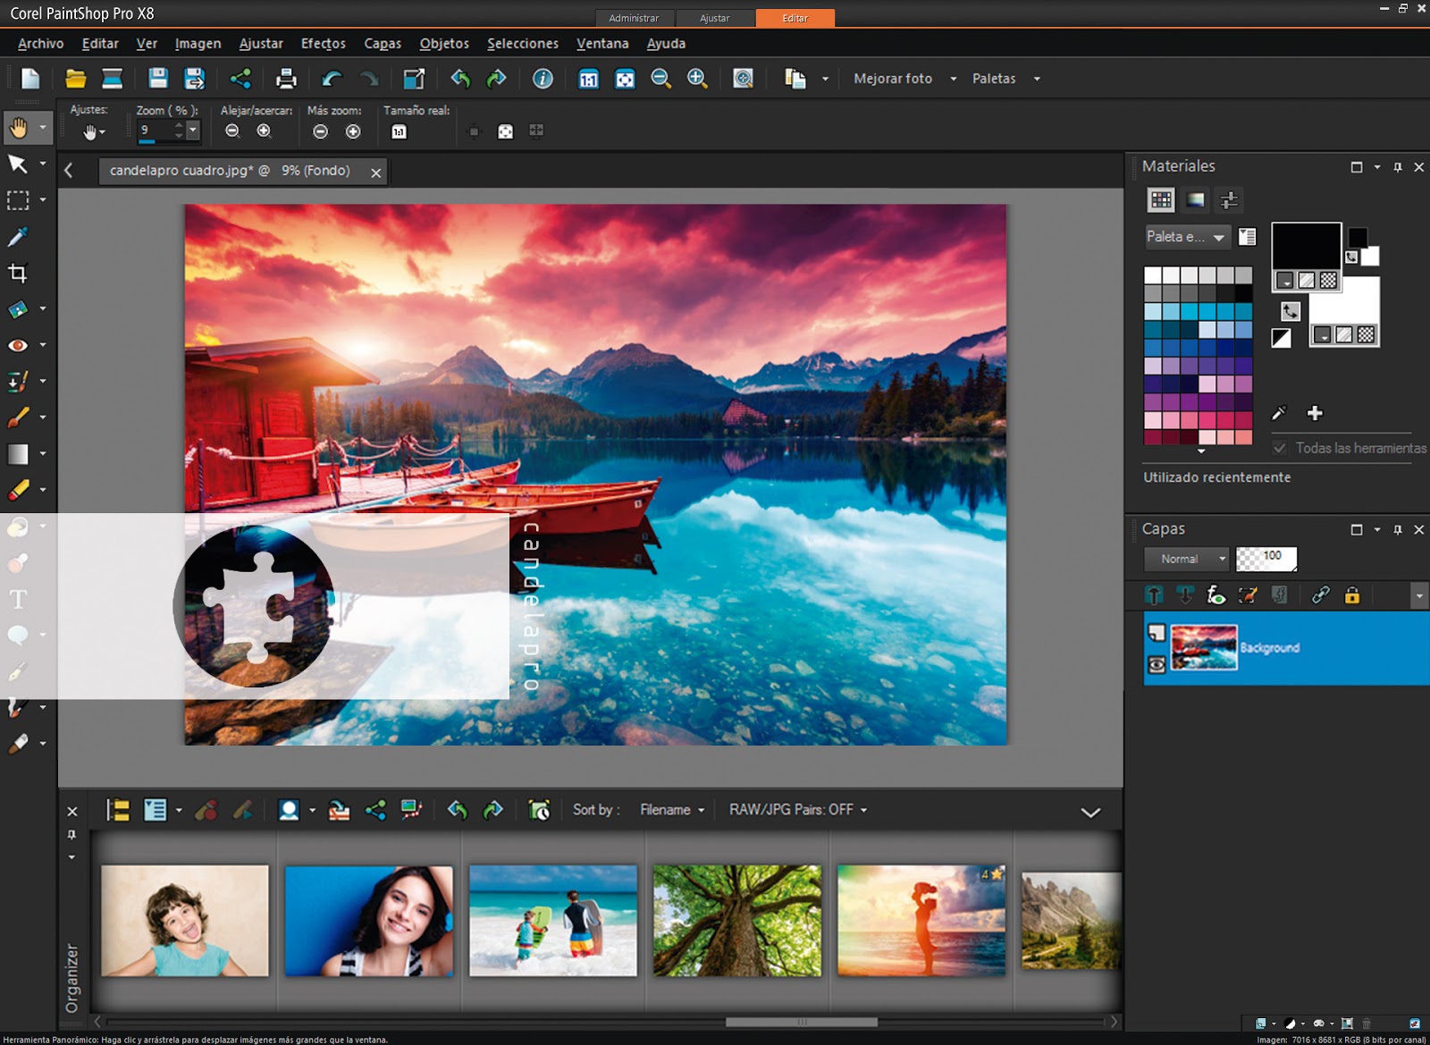Toggle the Todas las herramientas checkbox
Image resolution: width=1430 pixels, height=1045 pixels.
click(x=1280, y=448)
